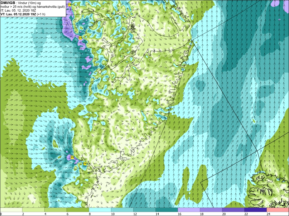The image size is (289, 216).
Task: Click the 'IT: Lau. 05. 12. 2020 18Z' line
Action: [18, 10]
